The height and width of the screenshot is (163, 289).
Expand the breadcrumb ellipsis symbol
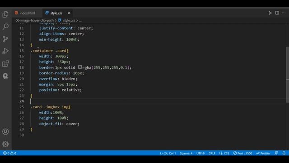tap(80, 20)
